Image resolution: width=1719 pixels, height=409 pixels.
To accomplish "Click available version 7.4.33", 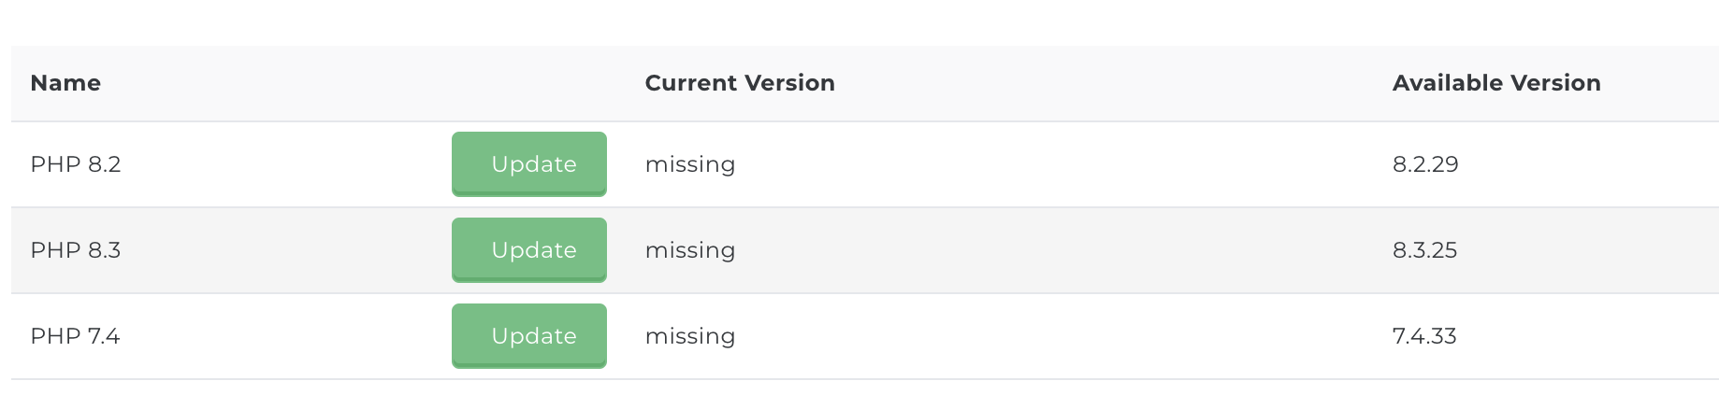I will (1424, 336).
